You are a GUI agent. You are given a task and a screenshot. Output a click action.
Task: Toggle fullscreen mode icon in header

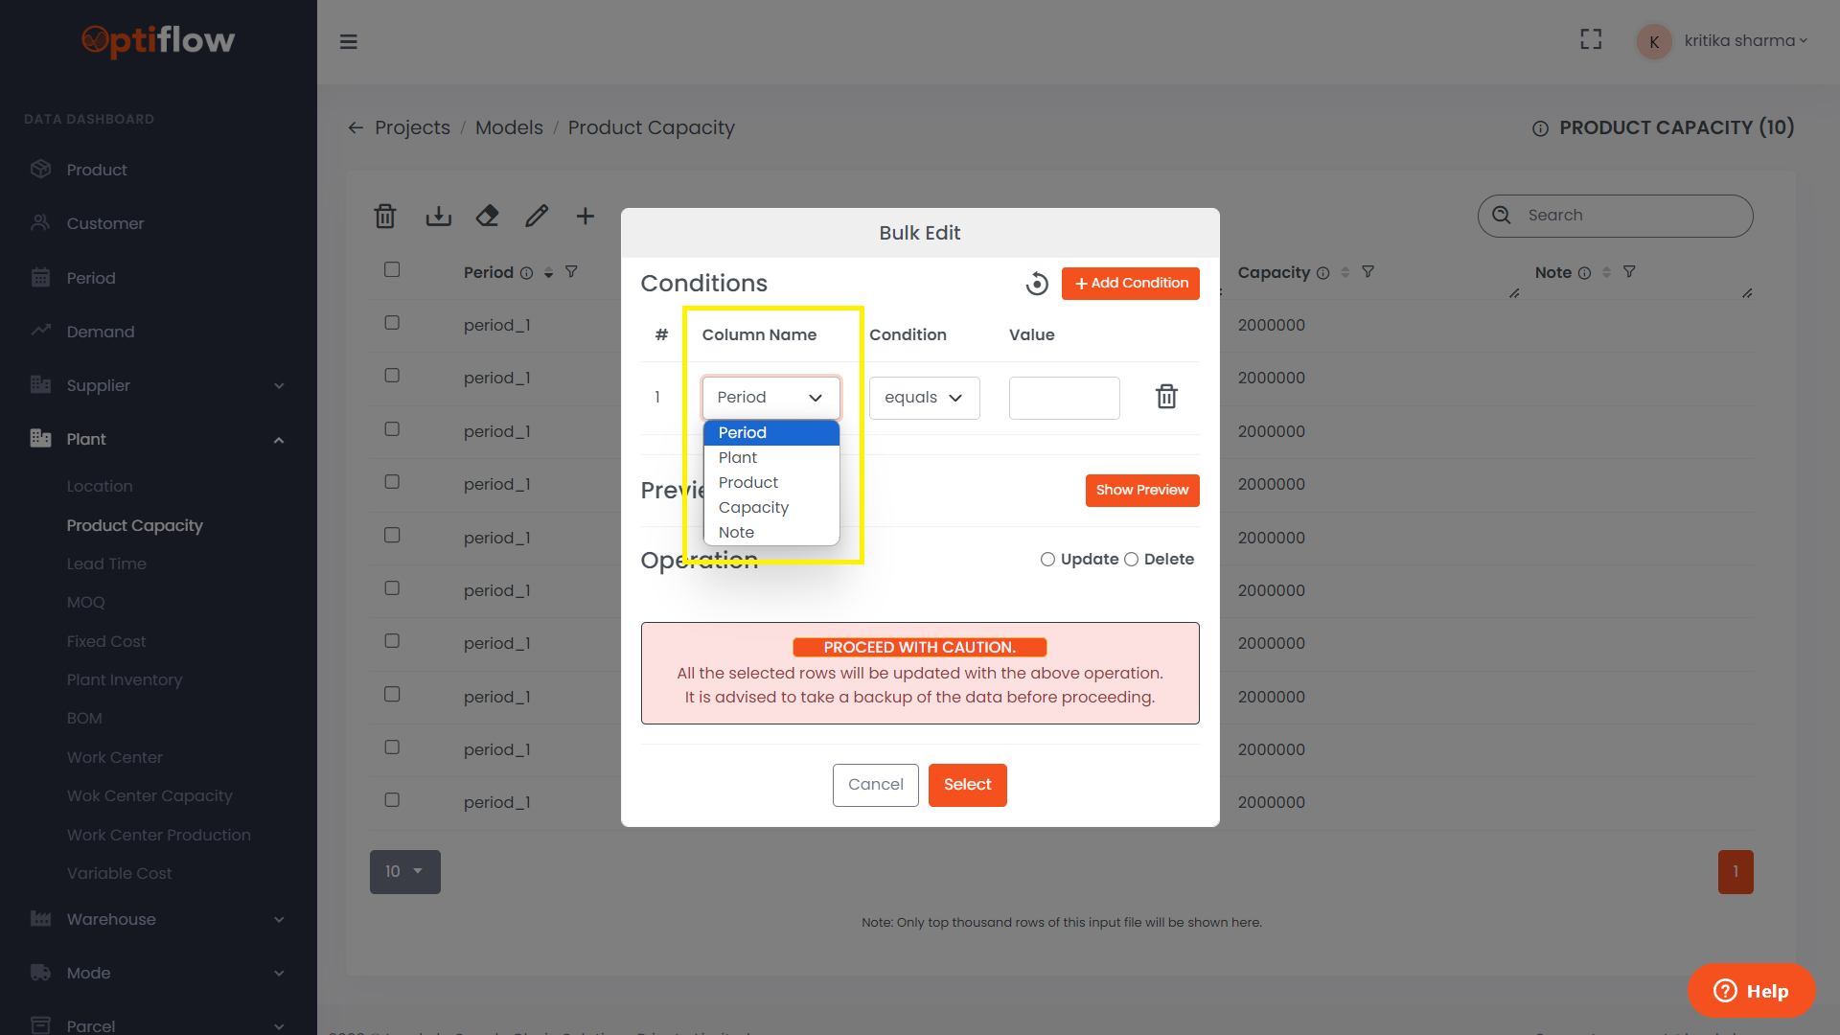1591,40
